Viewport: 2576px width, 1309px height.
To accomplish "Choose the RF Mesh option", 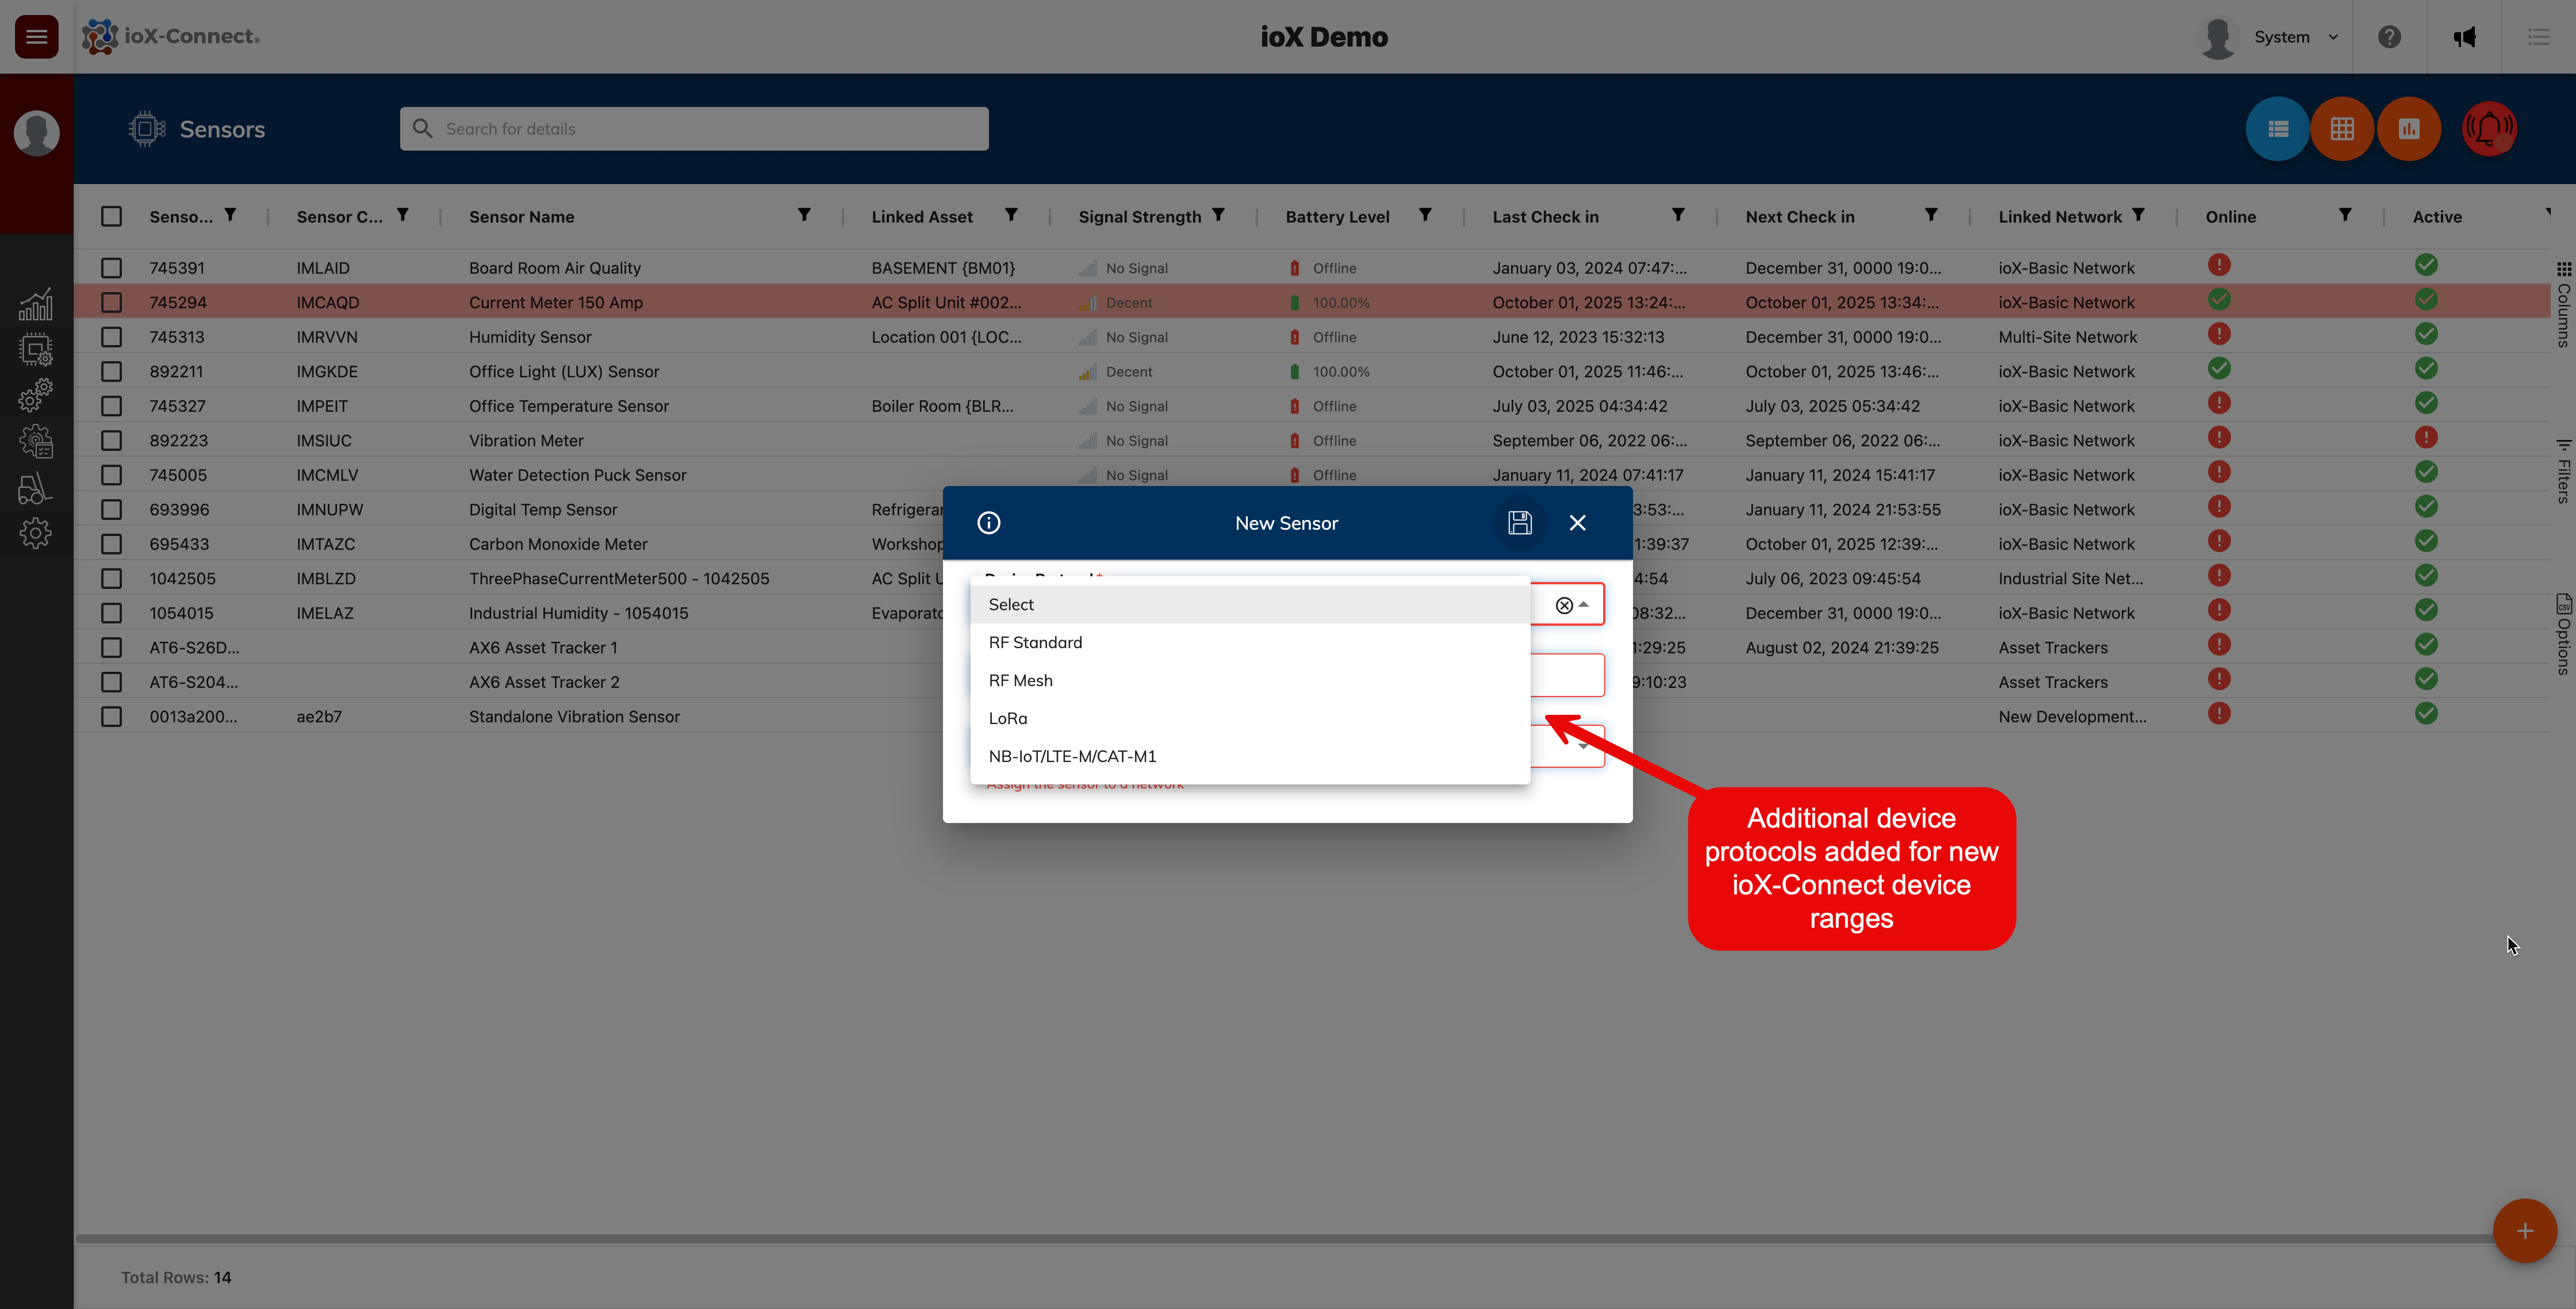I will [x=1020, y=680].
